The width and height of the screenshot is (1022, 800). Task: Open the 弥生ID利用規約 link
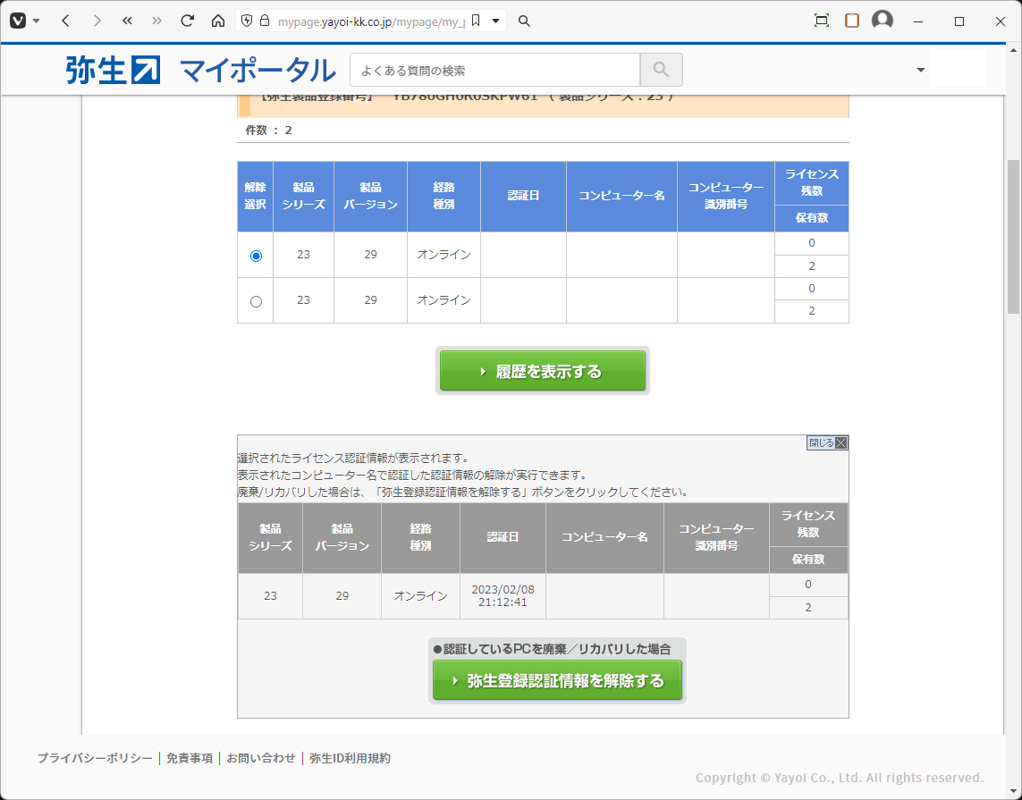350,758
